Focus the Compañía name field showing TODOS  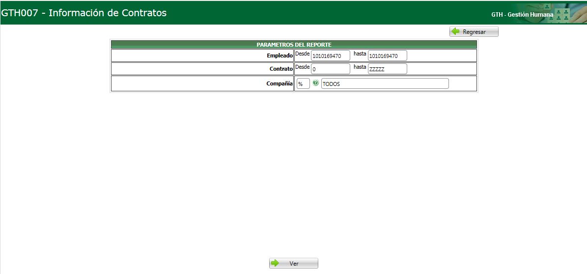tap(385, 84)
